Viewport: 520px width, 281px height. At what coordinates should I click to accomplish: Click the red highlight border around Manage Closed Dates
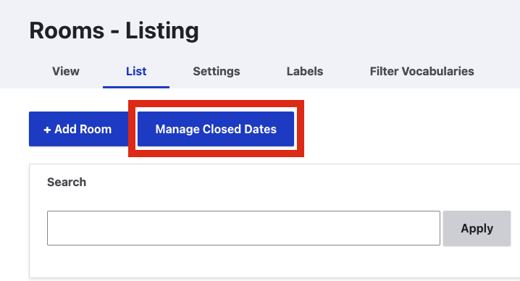(x=216, y=104)
